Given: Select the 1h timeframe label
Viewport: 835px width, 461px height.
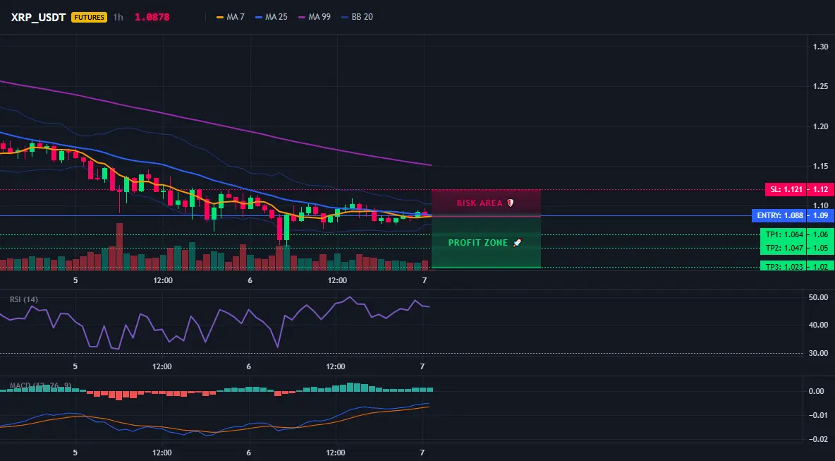Looking at the screenshot, I should [x=118, y=17].
